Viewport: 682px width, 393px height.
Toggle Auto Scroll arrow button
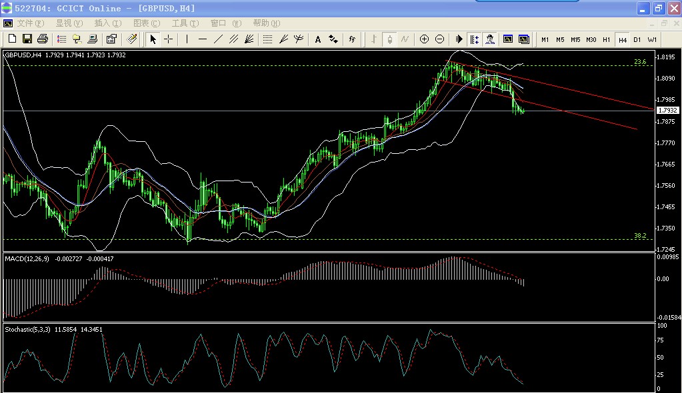459,39
